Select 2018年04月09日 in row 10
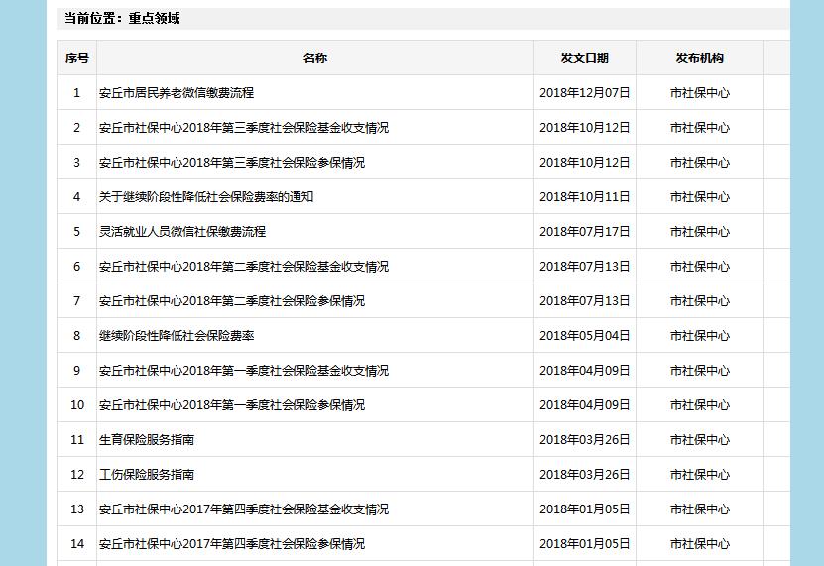824x566 pixels. click(x=584, y=405)
